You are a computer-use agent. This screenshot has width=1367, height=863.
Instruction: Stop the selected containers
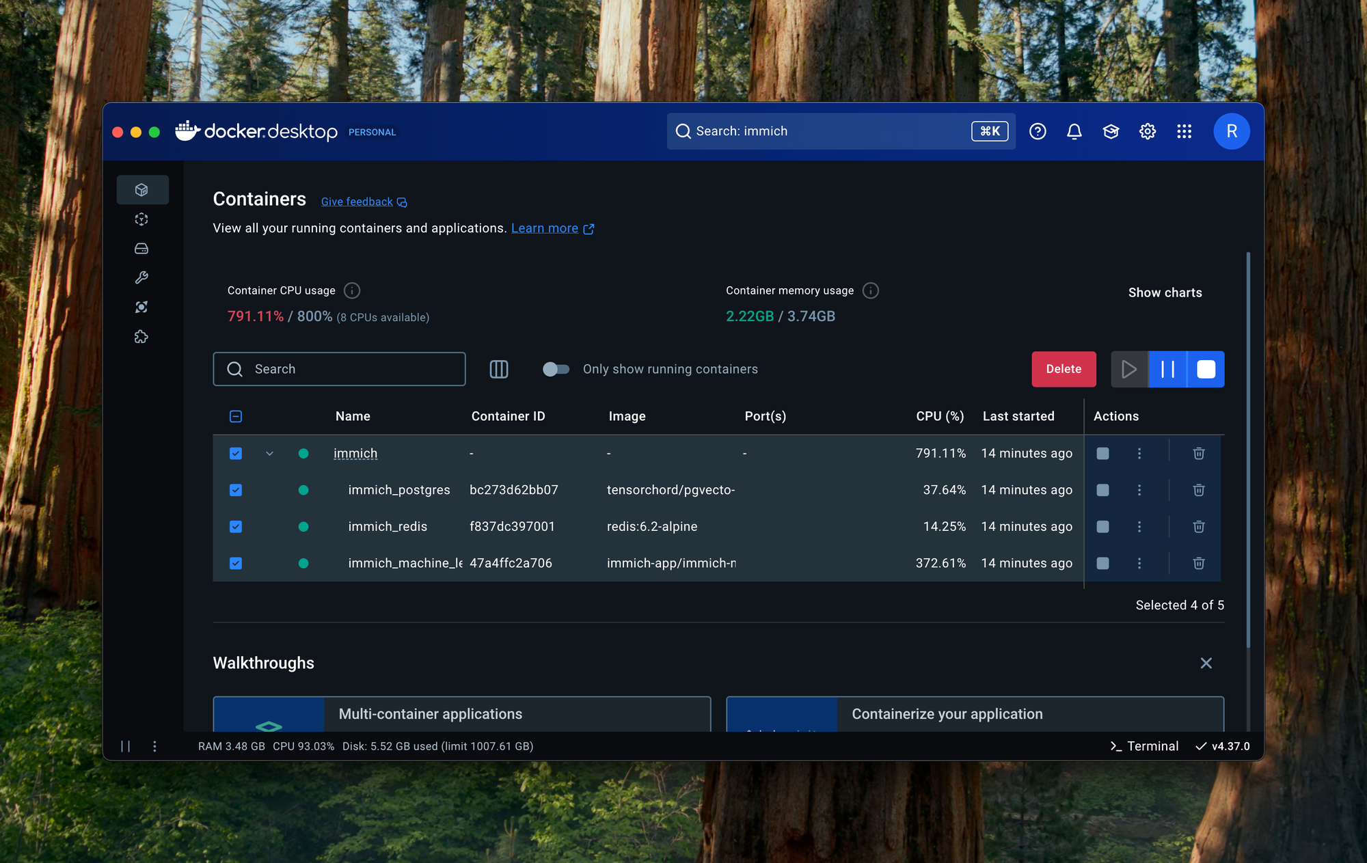point(1206,369)
